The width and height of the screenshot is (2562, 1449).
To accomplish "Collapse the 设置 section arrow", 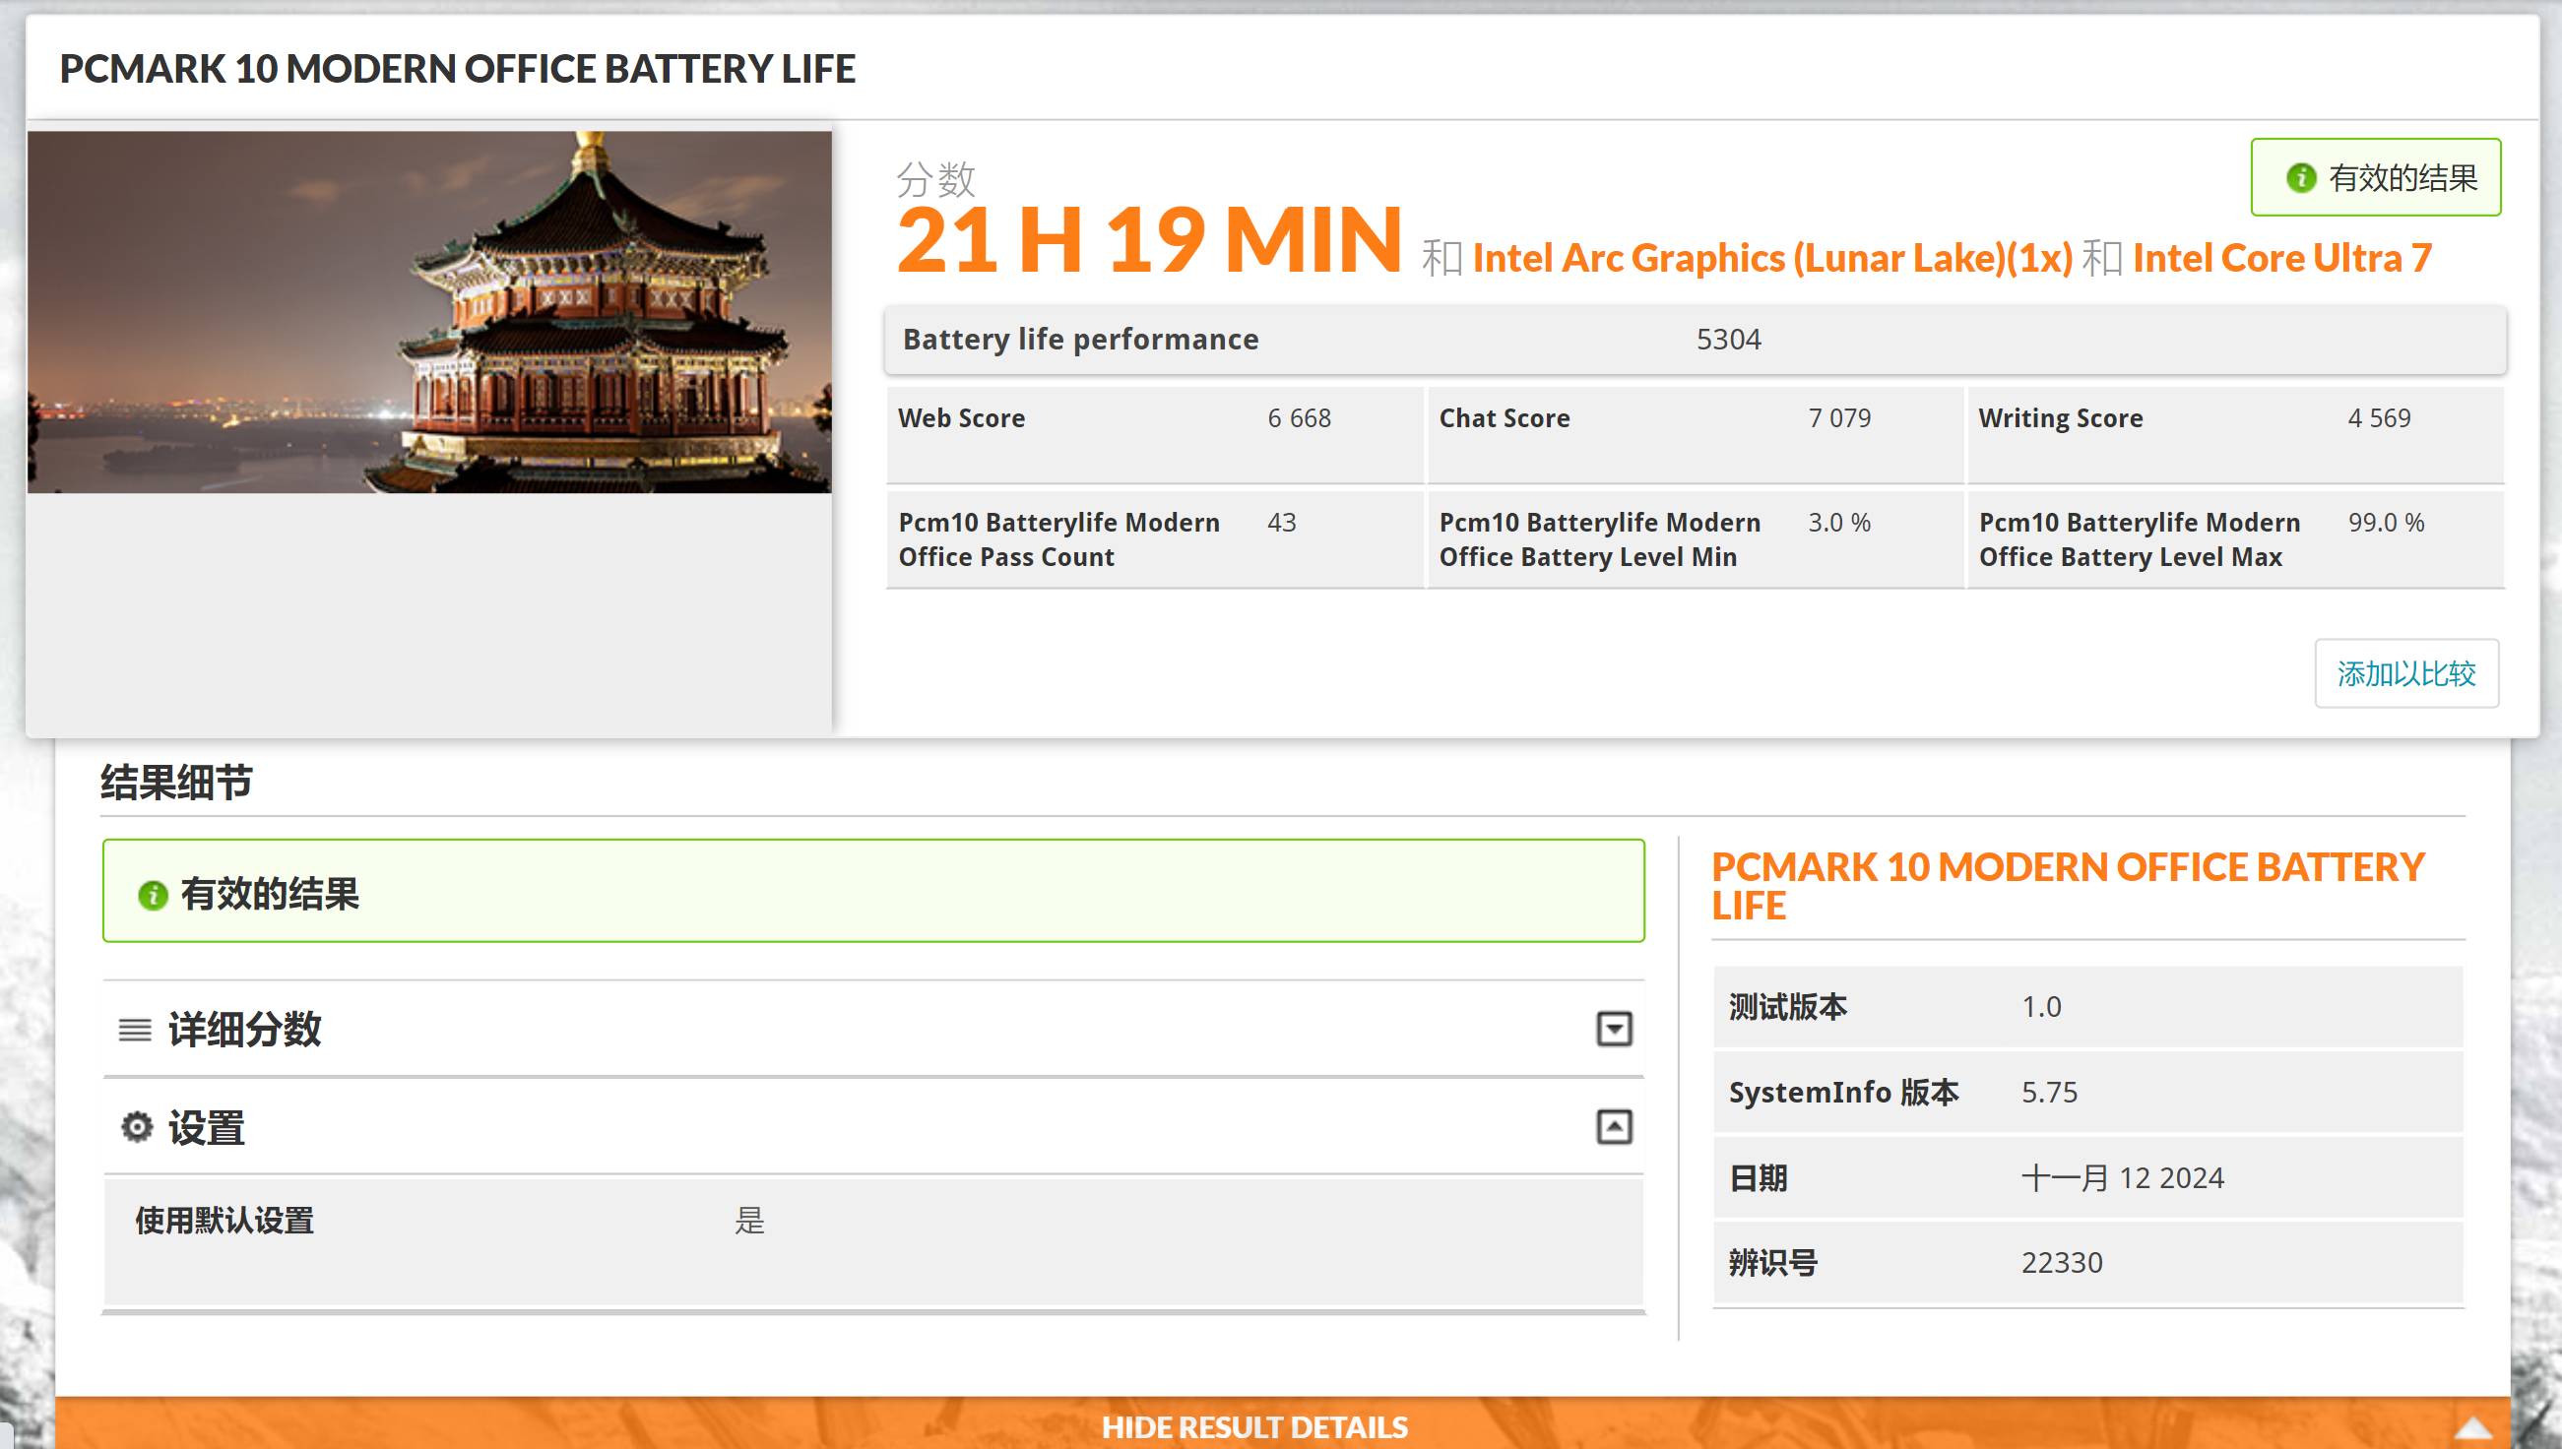I will [1614, 1126].
